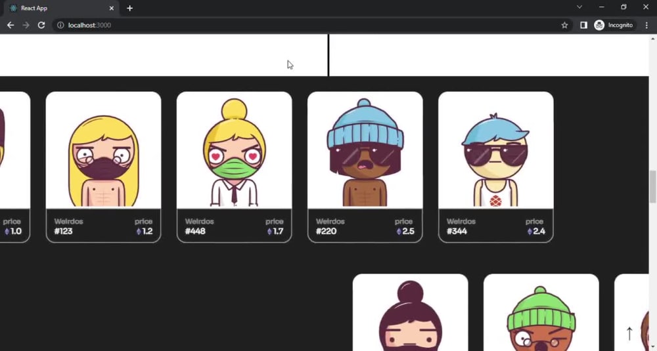Click the Ethereum icon beside price 1.7
Screen dimensions: 657x351
tap(269, 232)
